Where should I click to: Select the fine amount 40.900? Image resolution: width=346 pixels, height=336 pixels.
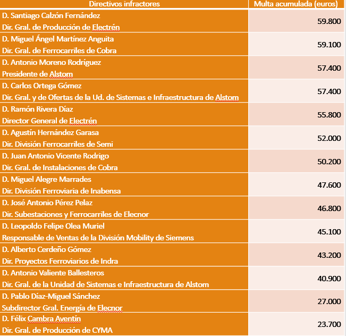pyautogui.click(x=329, y=279)
